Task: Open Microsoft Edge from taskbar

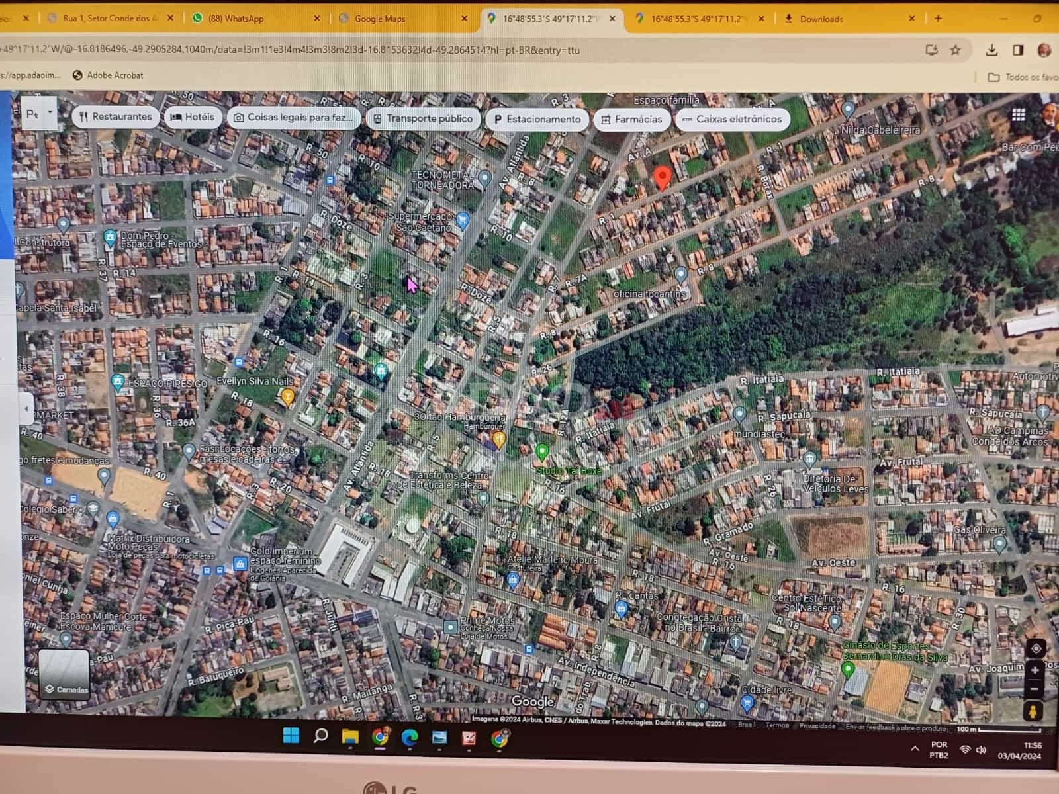Action: coord(410,738)
